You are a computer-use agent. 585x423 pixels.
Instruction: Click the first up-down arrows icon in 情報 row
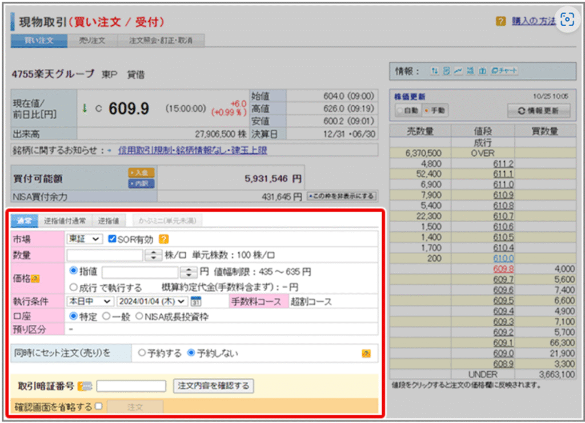click(434, 71)
